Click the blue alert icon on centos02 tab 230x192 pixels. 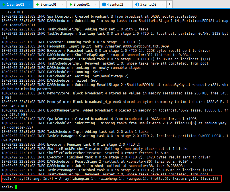104,5
